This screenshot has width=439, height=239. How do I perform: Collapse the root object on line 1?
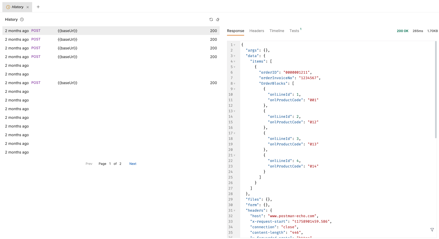click(x=234, y=45)
